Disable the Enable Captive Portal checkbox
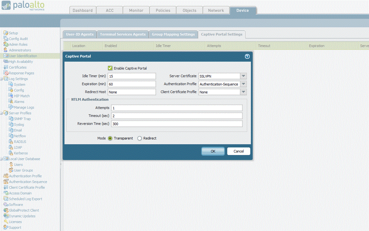 (110, 68)
